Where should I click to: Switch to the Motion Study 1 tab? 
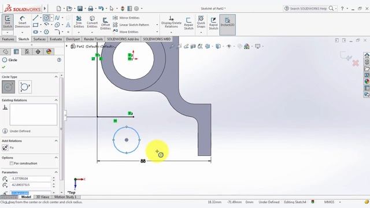click(65, 196)
